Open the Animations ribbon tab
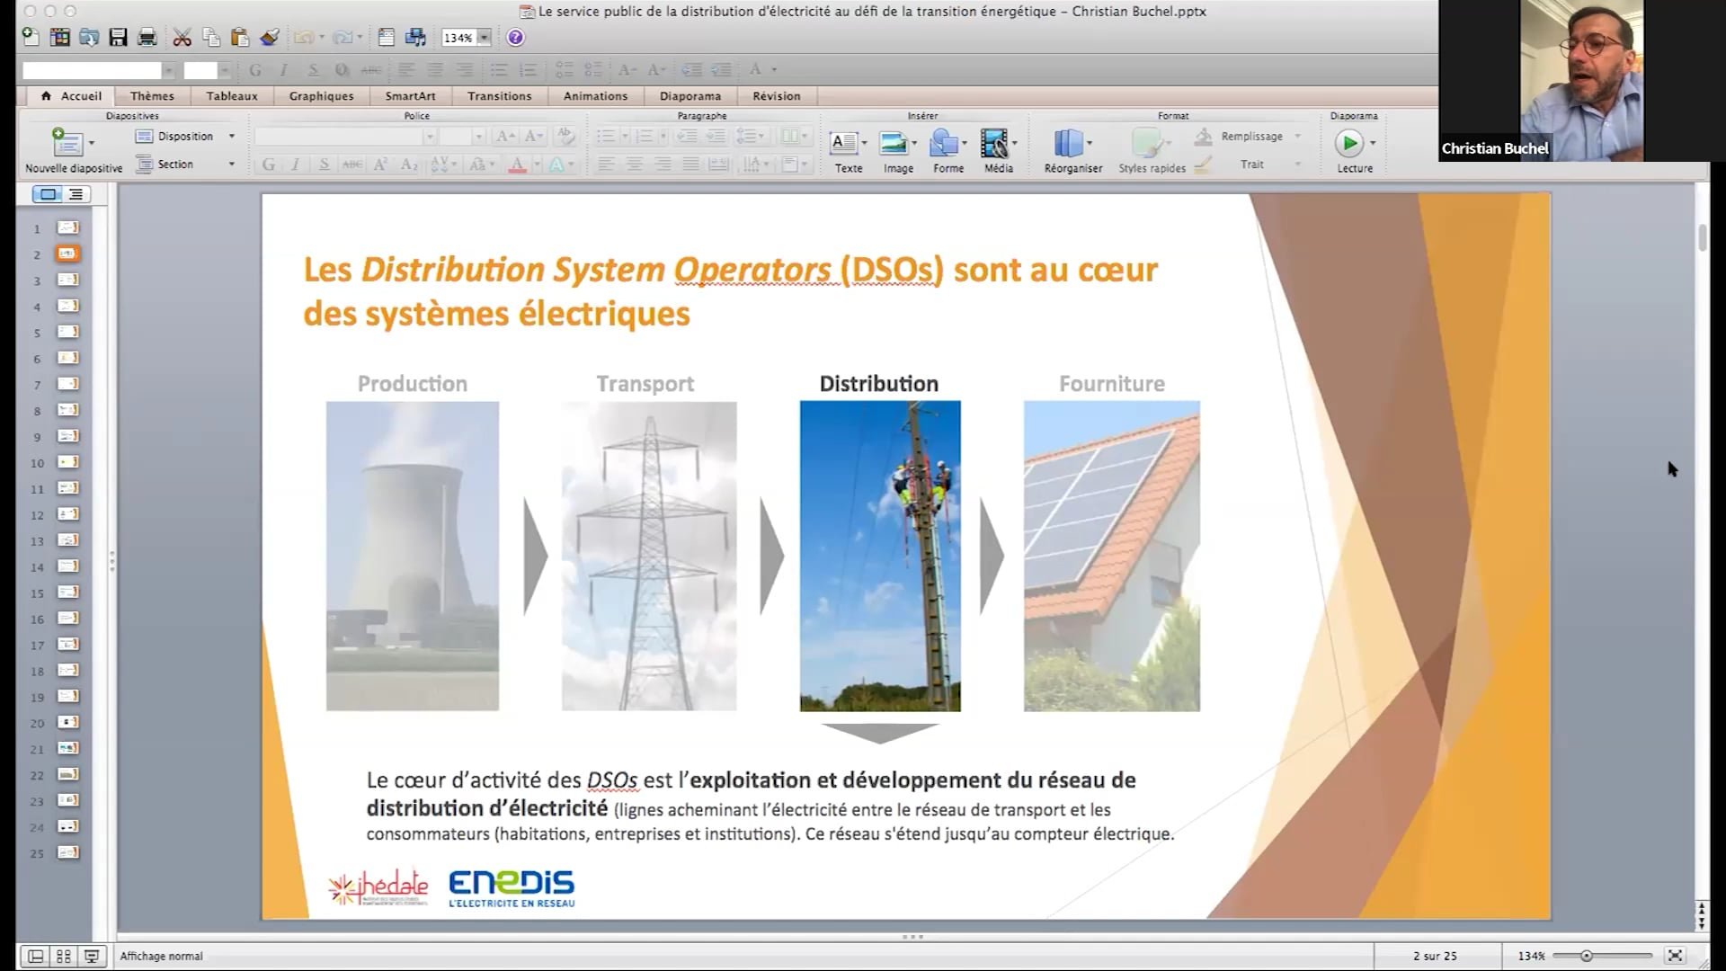The height and width of the screenshot is (971, 1726). 595,96
